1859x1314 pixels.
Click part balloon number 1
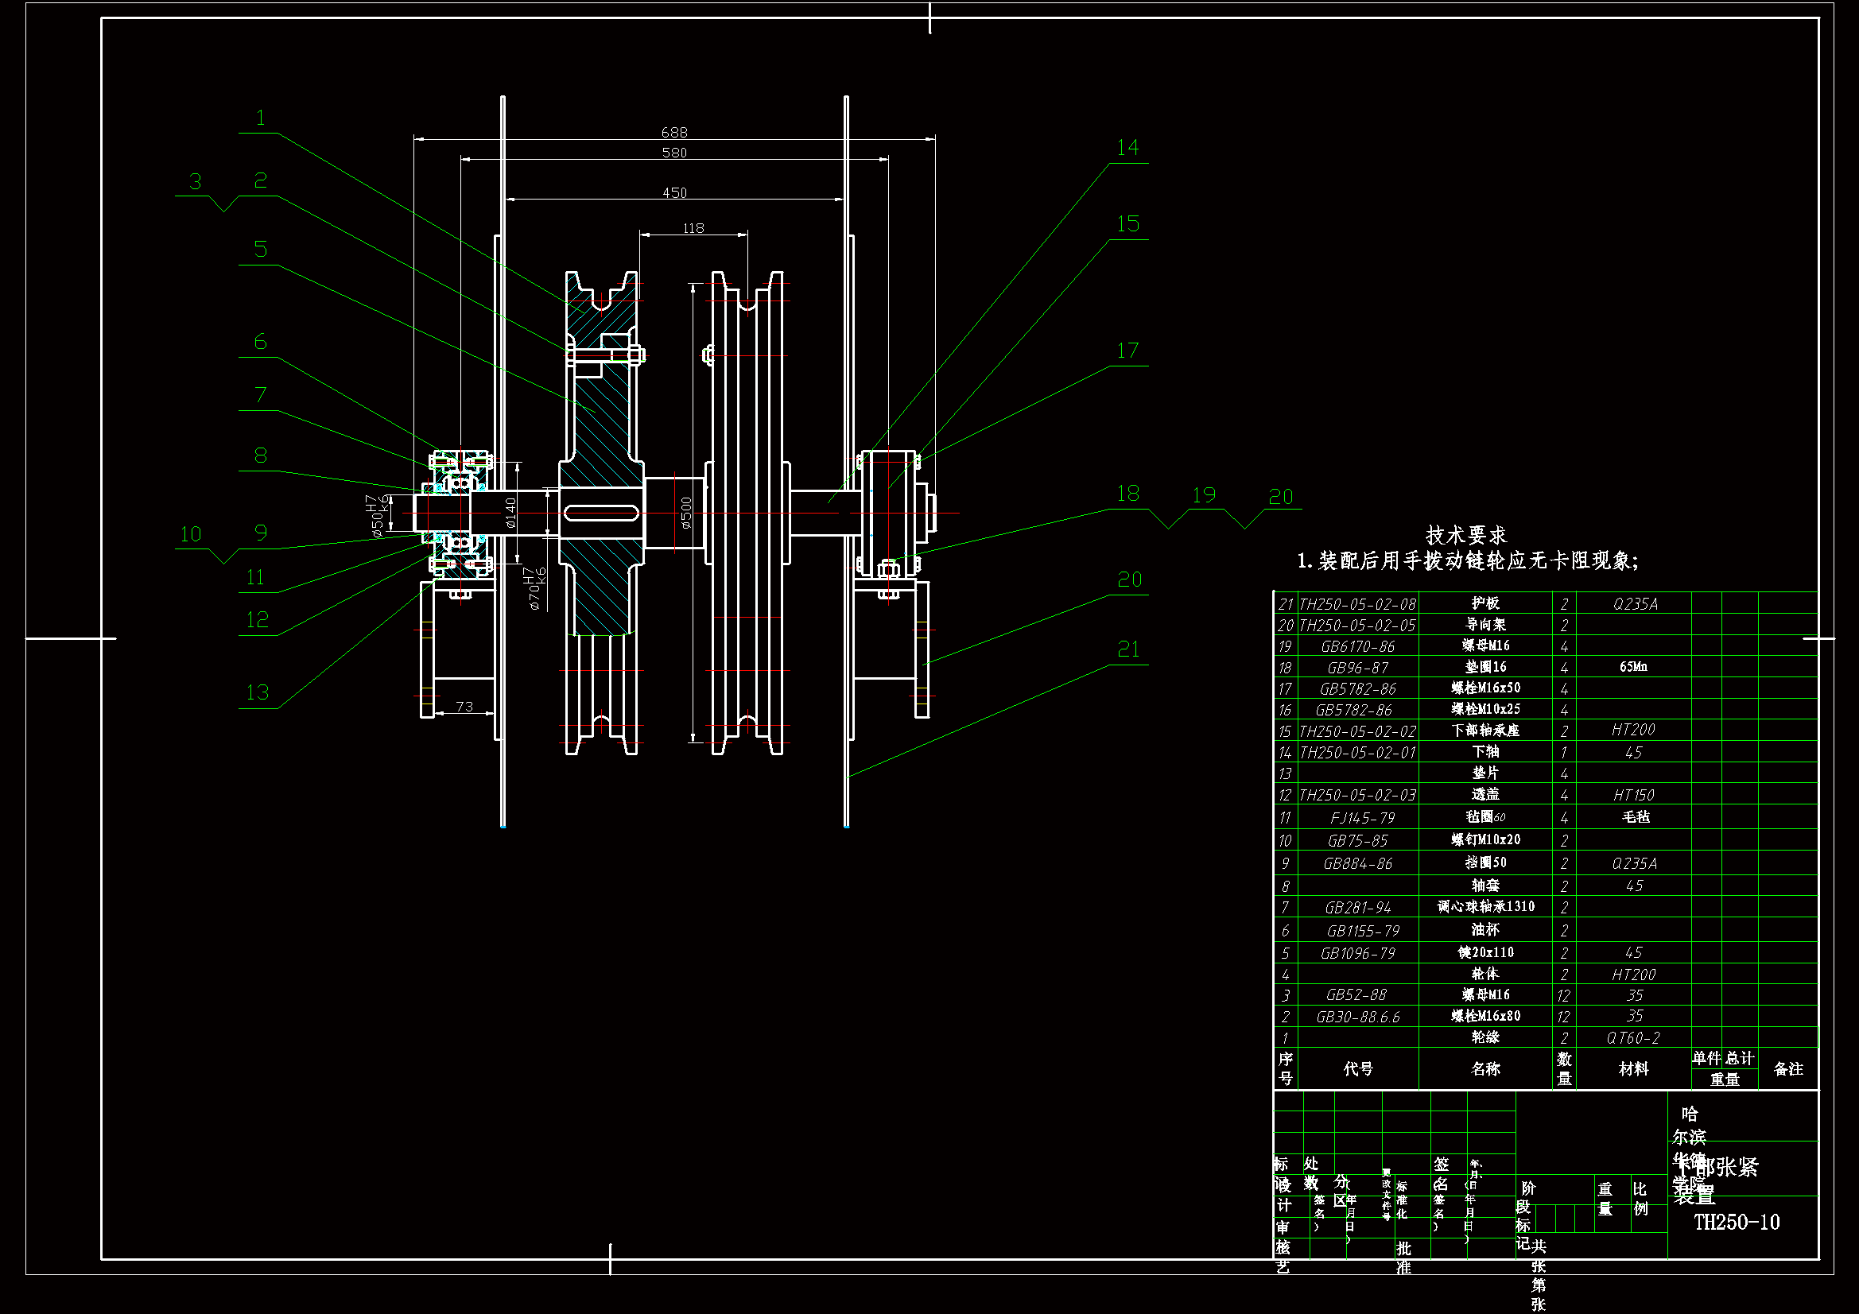[x=260, y=118]
